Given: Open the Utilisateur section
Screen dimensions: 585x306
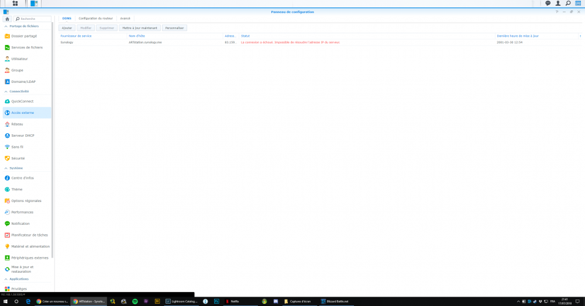Looking at the screenshot, I should click(x=27, y=59).
